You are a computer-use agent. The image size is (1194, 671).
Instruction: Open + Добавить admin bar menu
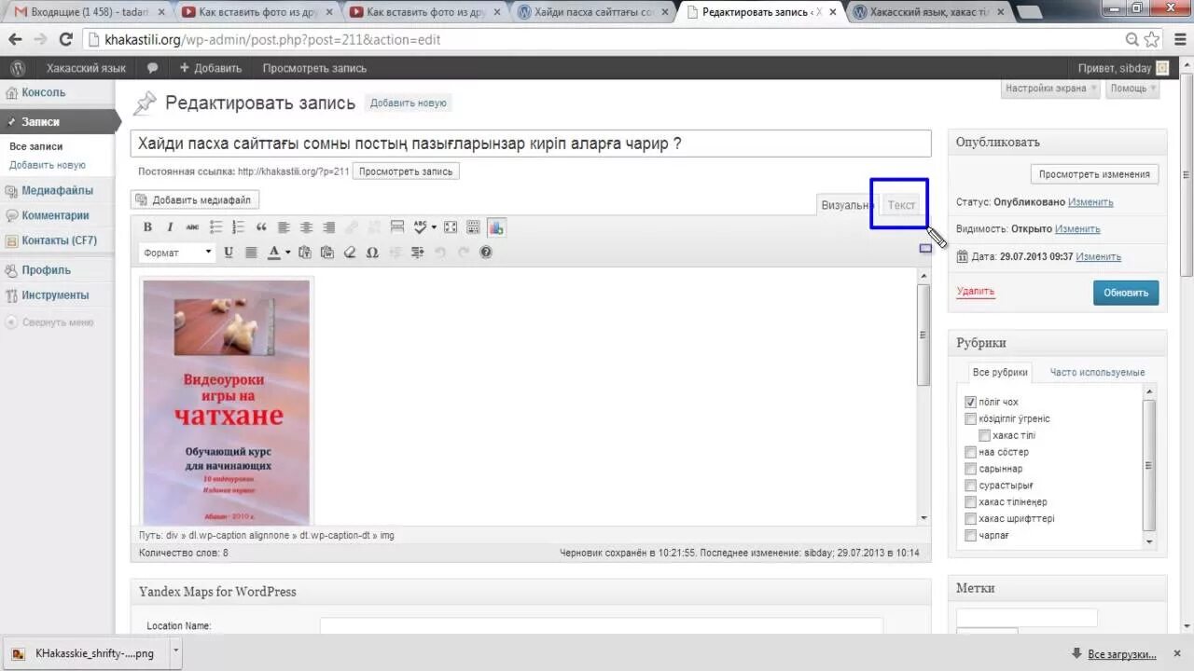[211, 68]
